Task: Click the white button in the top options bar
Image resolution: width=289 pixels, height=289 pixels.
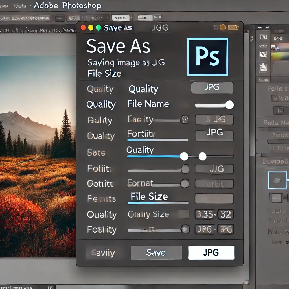Action: [121, 18]
